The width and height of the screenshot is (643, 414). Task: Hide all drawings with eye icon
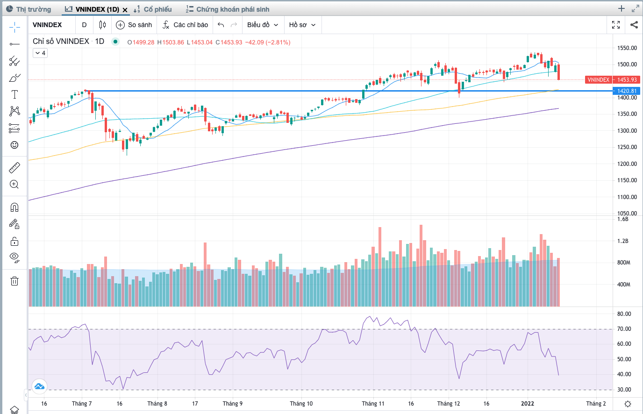(x=14, y=257)
